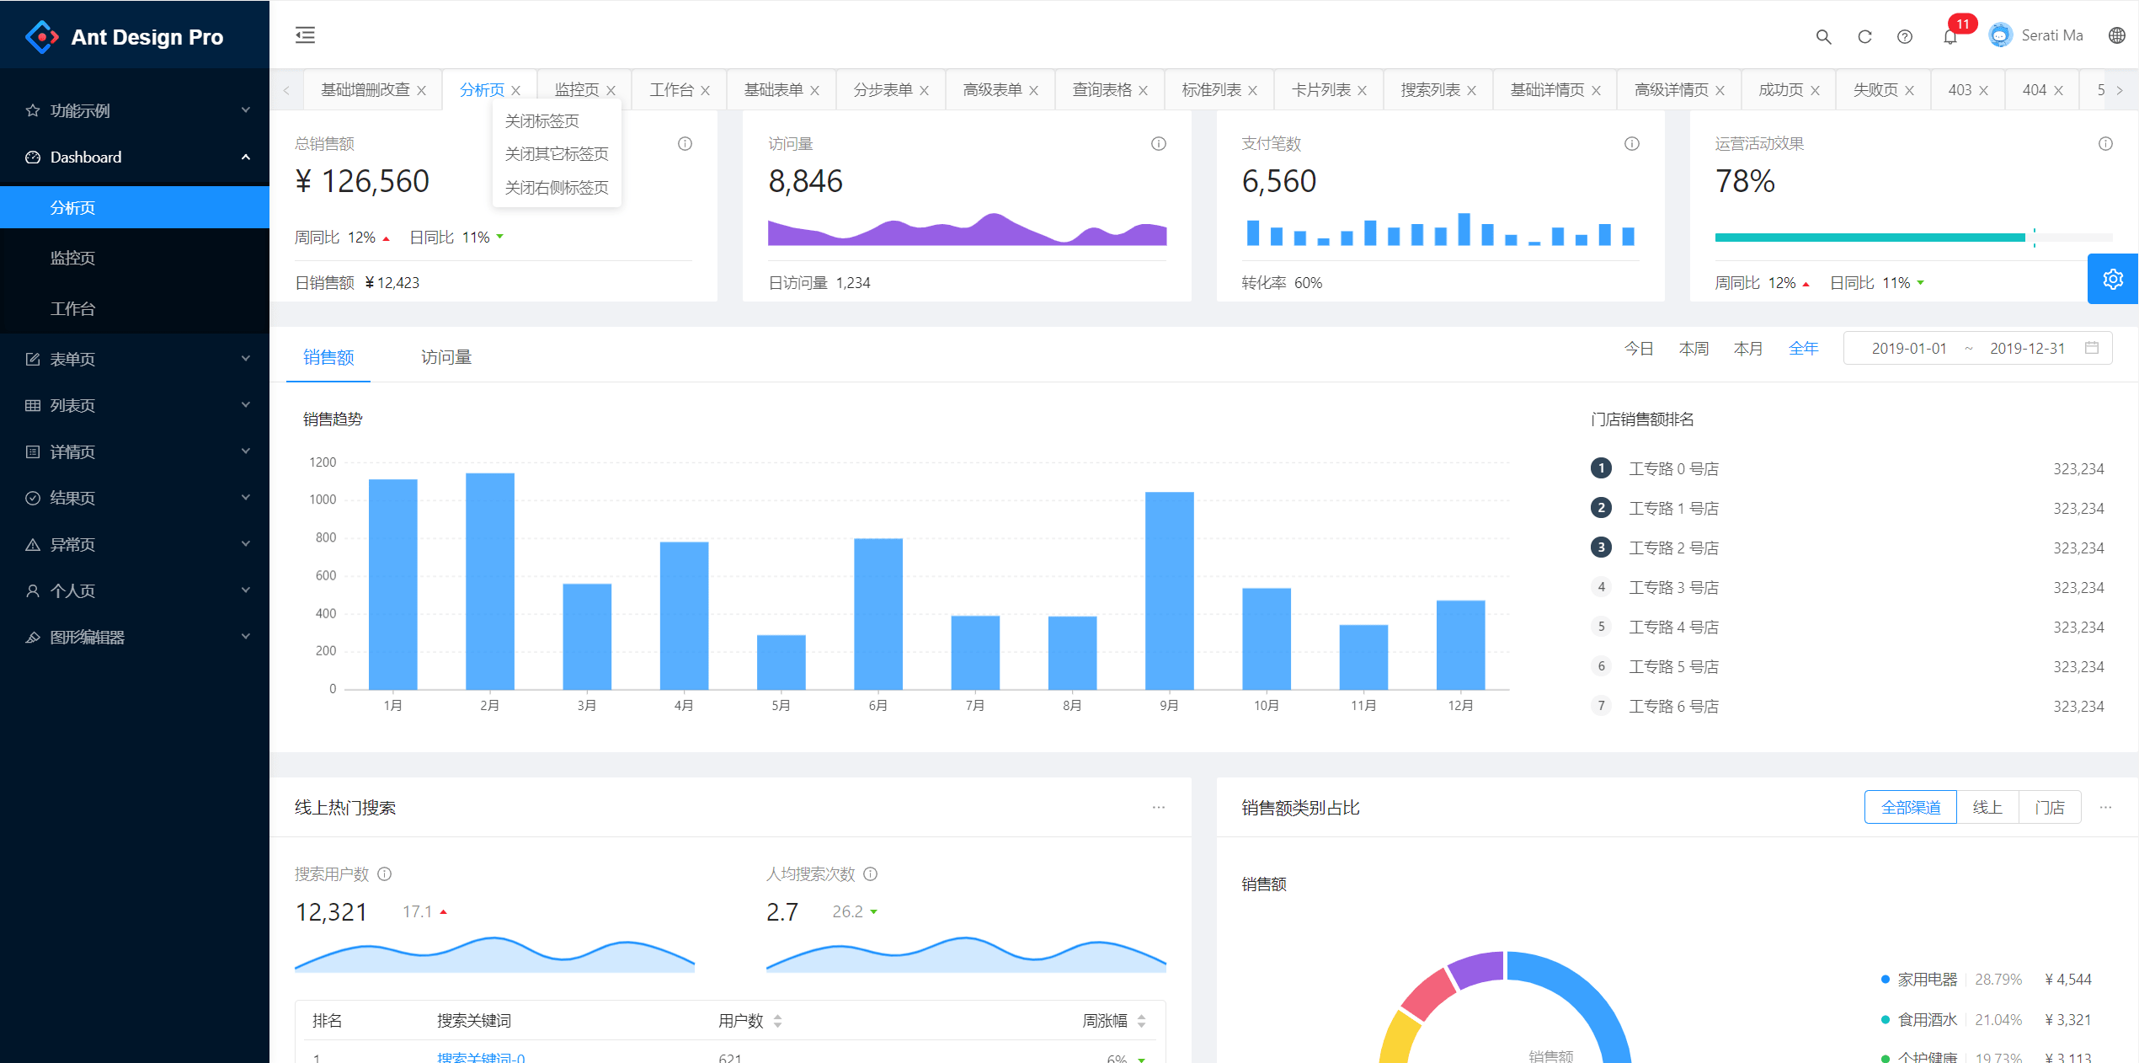Open the 卡片列表 page tab
The image size is (2139, 1063).
click(1321, 89)
